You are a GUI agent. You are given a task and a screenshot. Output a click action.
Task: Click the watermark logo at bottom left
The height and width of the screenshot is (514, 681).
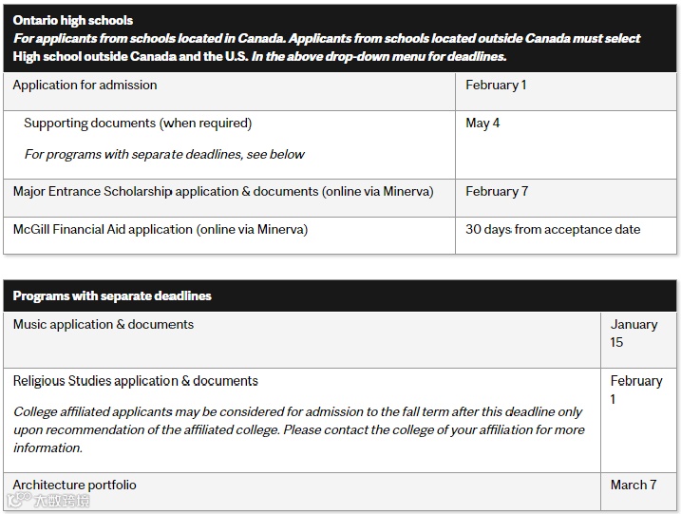(x=47, y=501)
